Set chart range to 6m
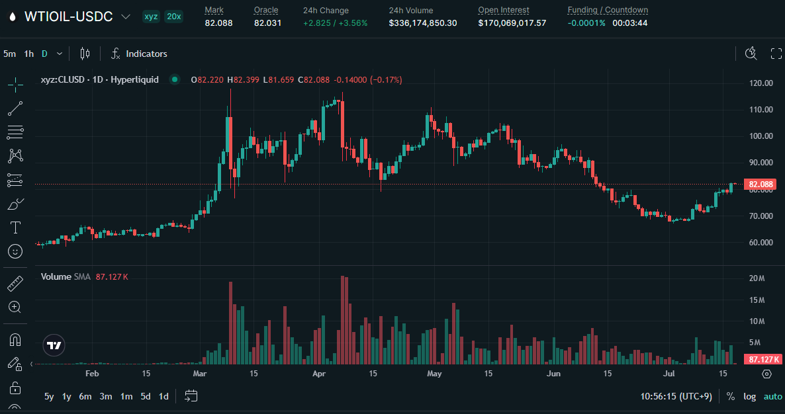 tap(85, 396)
